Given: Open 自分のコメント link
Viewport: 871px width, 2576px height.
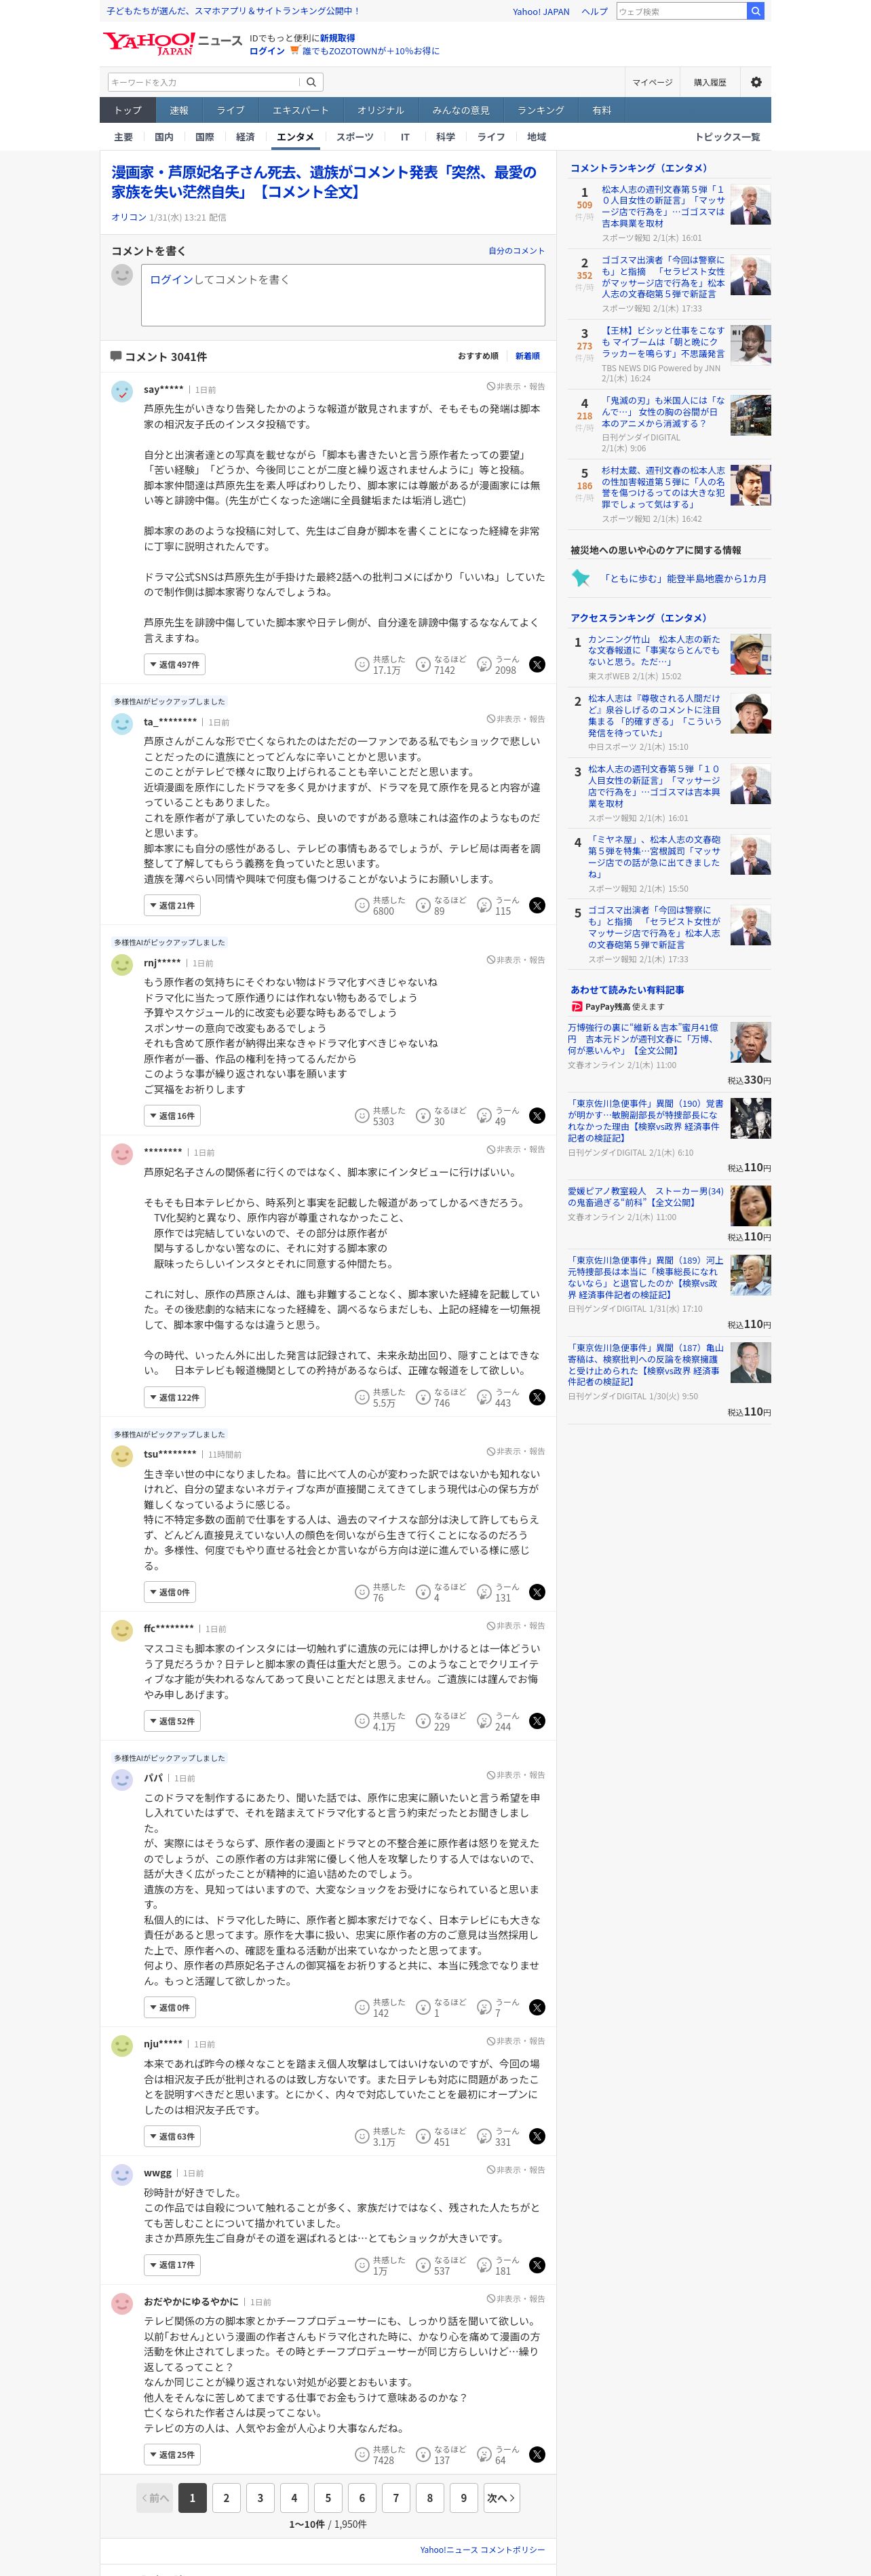Looking at the screenshot, I should click(516, 250).
